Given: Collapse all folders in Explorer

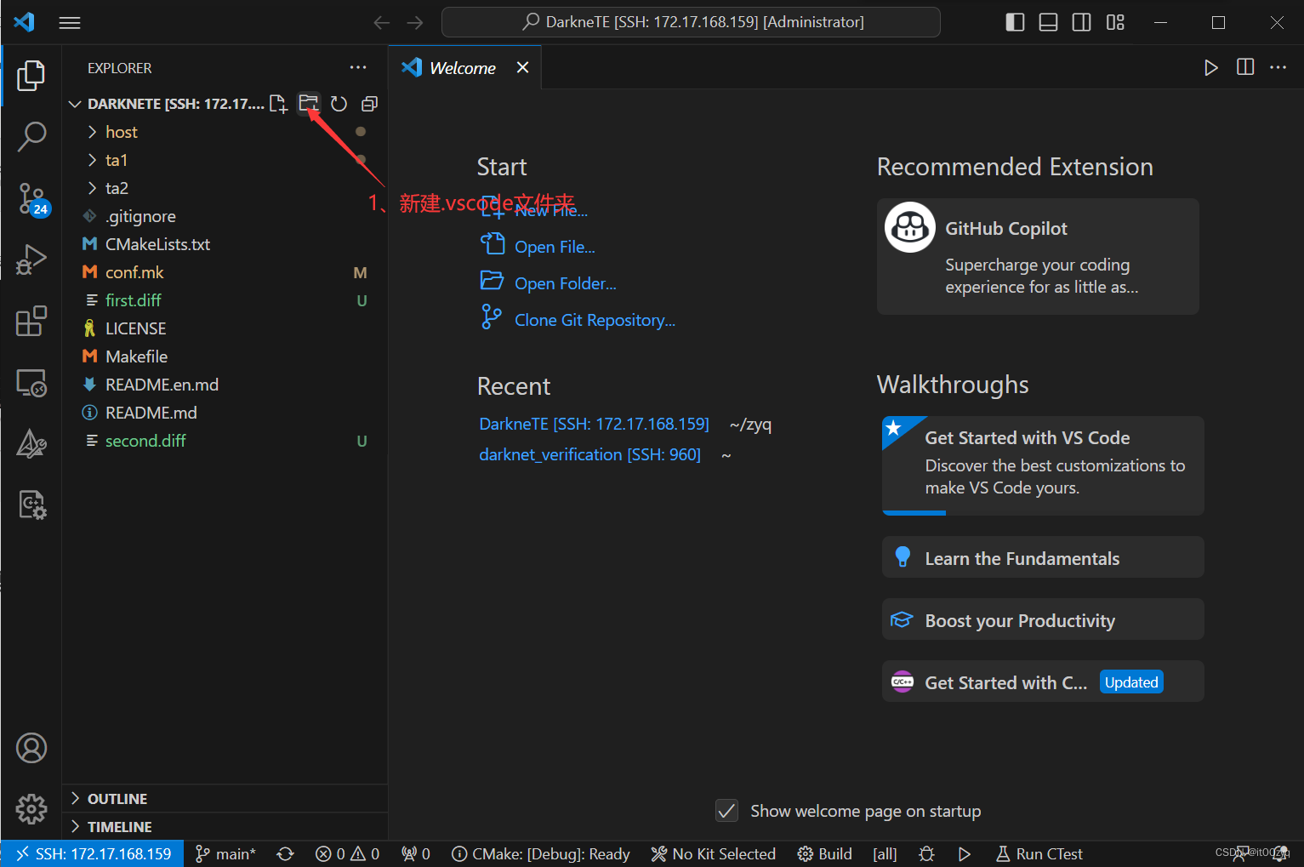Looking at the screenshot, I should [369, 104].
